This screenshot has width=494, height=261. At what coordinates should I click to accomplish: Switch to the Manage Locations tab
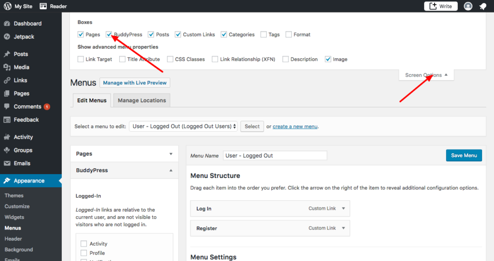[x=142, y=100]
